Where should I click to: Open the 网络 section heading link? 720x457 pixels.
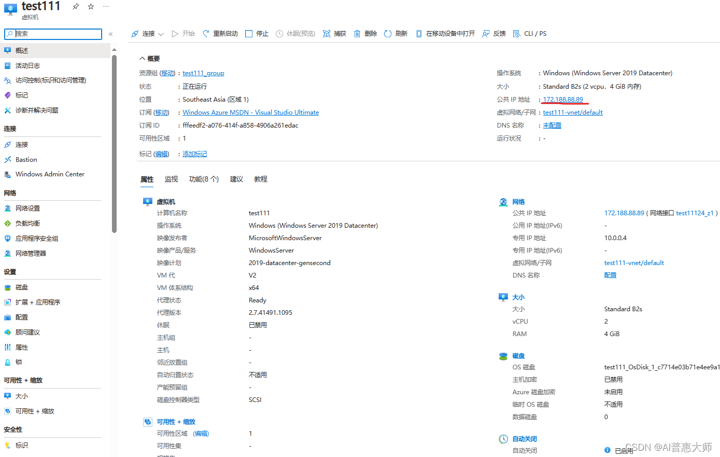518,202
